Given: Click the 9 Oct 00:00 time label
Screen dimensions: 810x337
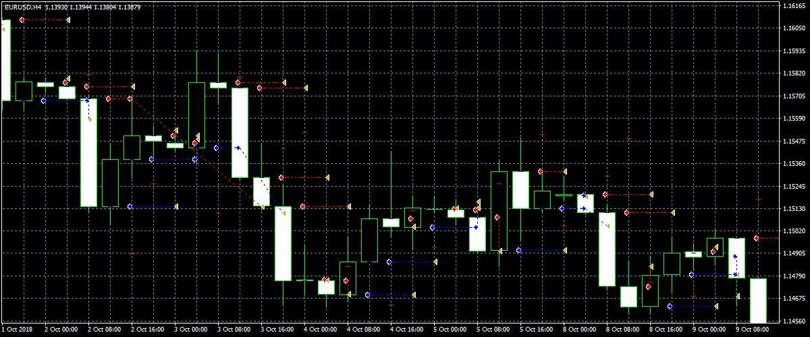Looking at the screenshot, I should (708, 330).
